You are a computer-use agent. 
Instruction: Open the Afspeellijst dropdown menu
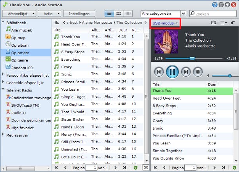pos(19,14)
